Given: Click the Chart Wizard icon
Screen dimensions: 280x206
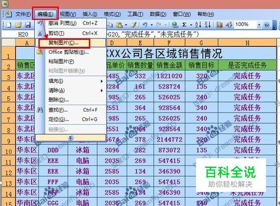Looking at the screenshot, I should point(220,25).
